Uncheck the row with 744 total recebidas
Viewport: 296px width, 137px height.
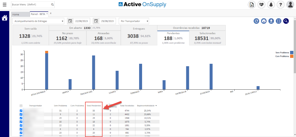[21, 129]
